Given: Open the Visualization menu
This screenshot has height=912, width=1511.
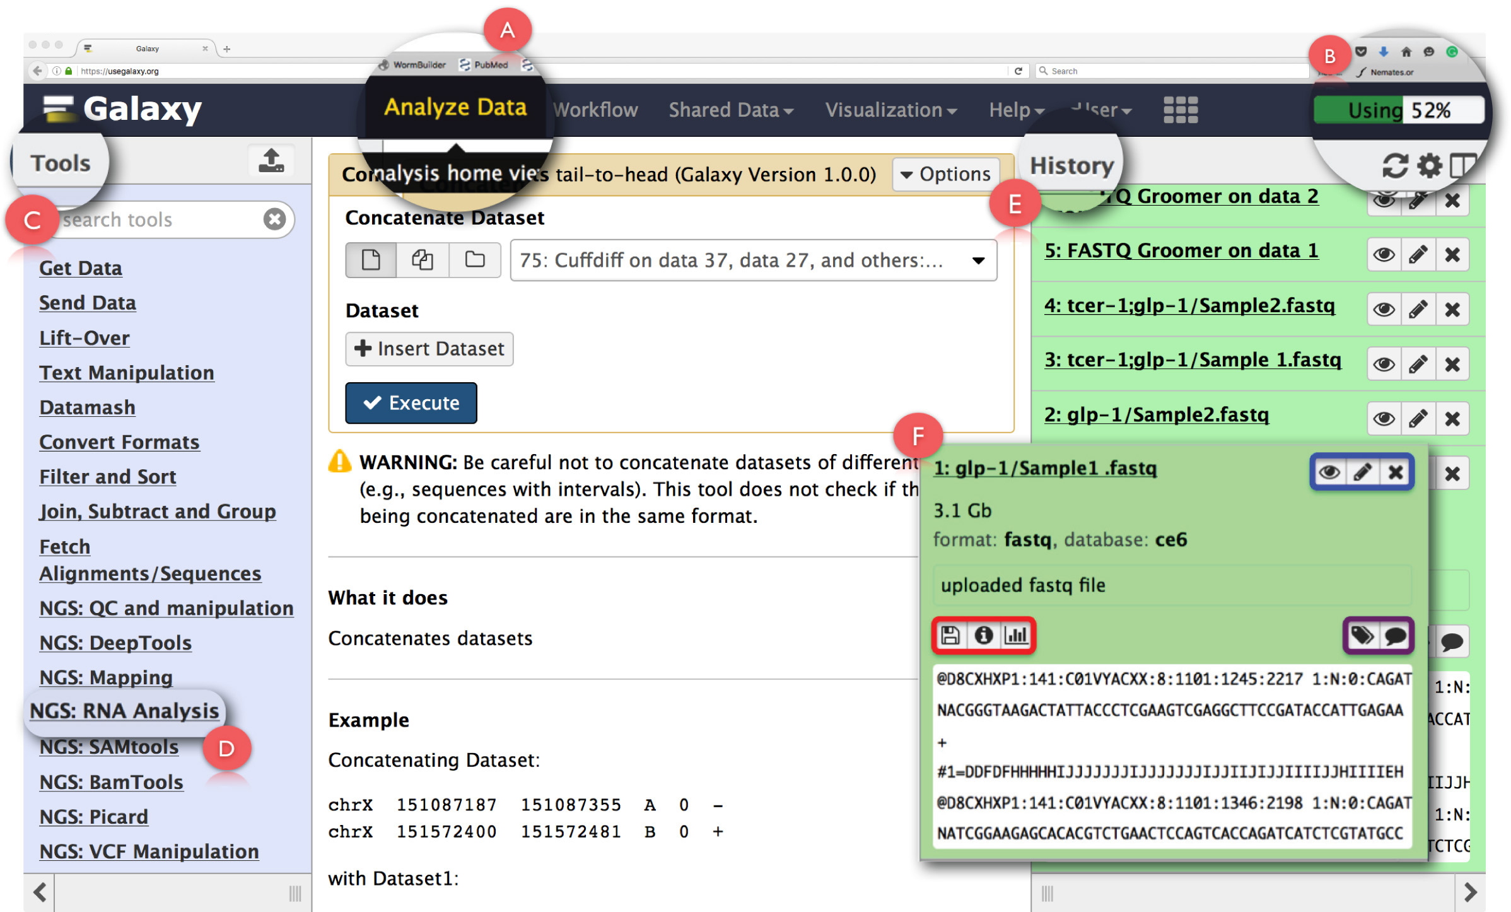Looking at the screenshot, I should [890, 110].
